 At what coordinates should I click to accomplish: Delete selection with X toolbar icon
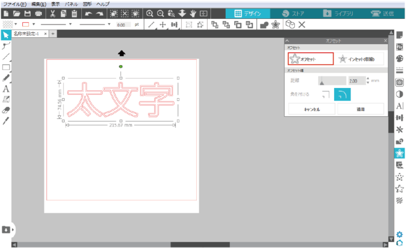click(302, 25)
